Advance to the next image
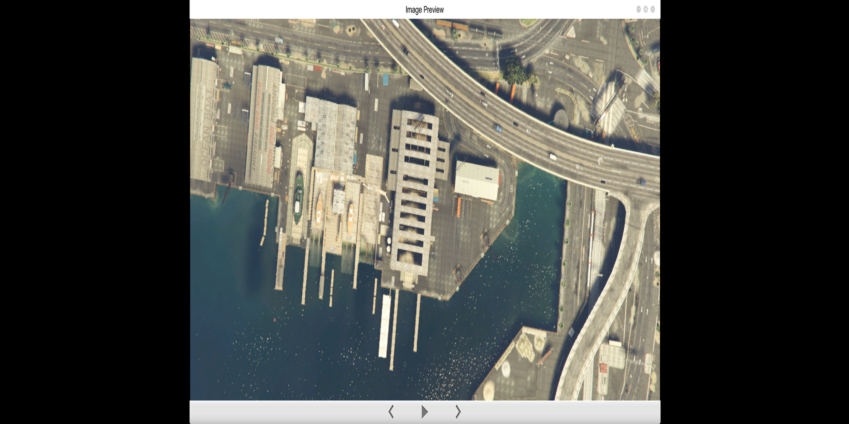849x424 pixels. point(458,412)
